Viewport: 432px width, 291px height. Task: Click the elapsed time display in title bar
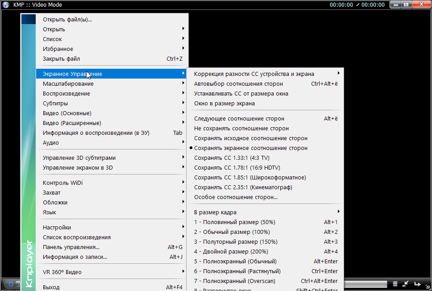341,5
